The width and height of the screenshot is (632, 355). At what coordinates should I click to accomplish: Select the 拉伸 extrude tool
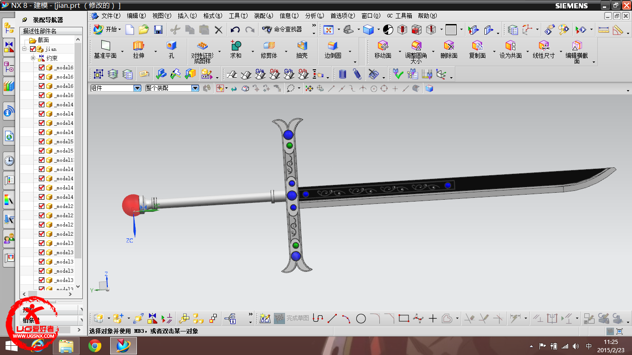138,50
